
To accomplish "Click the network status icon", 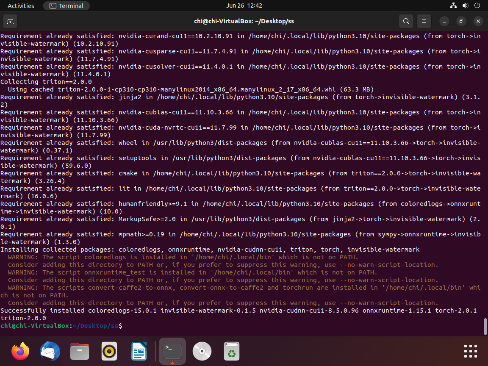I will point(453,6).
